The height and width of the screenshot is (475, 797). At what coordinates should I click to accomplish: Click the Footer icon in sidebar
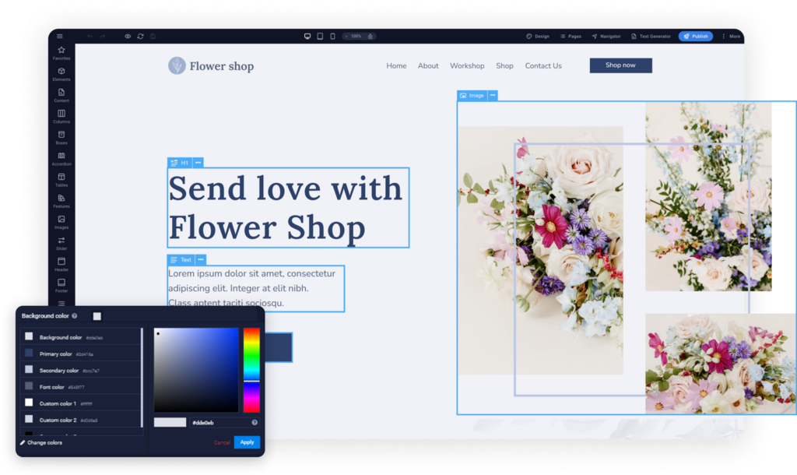tap(61, 284)
